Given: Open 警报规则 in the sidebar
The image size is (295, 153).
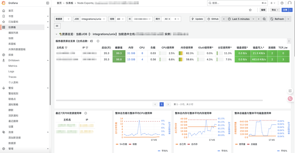Looking at the screenshot, I should pyautogui.click(x=13, y=94).
